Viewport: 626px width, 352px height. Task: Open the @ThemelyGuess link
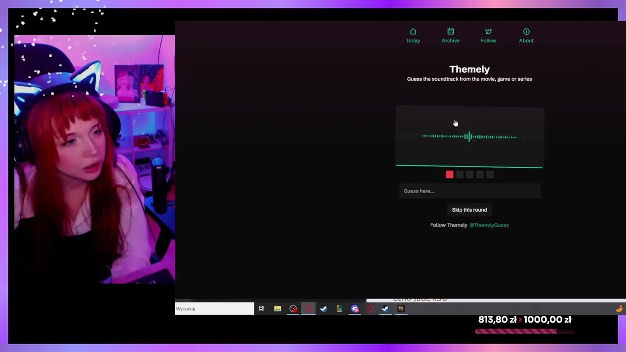coord(489,225)
